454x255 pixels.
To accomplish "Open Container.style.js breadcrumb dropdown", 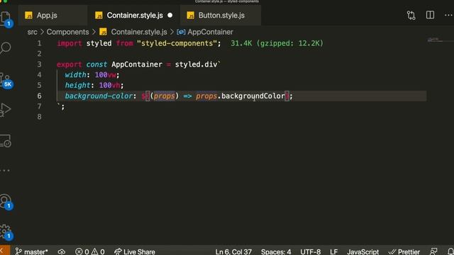I will (133, 32).
